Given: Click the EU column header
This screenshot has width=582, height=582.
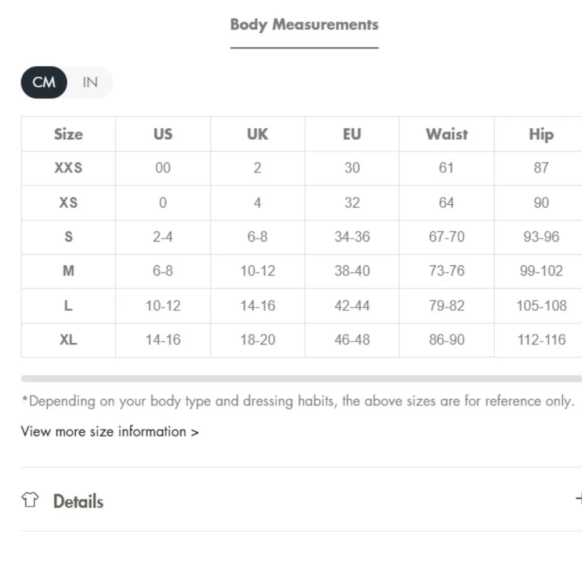Looking at the screenshot, I should pos(352,134).
